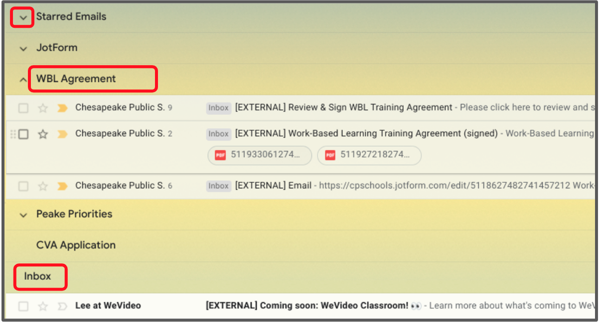Select checkbox for Review & Sign WBL email
599x322 pixels.
23,108
